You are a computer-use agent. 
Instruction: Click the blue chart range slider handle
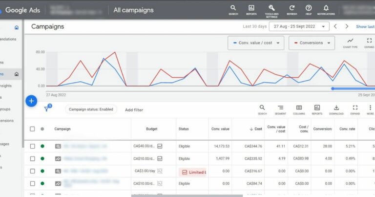333,88
